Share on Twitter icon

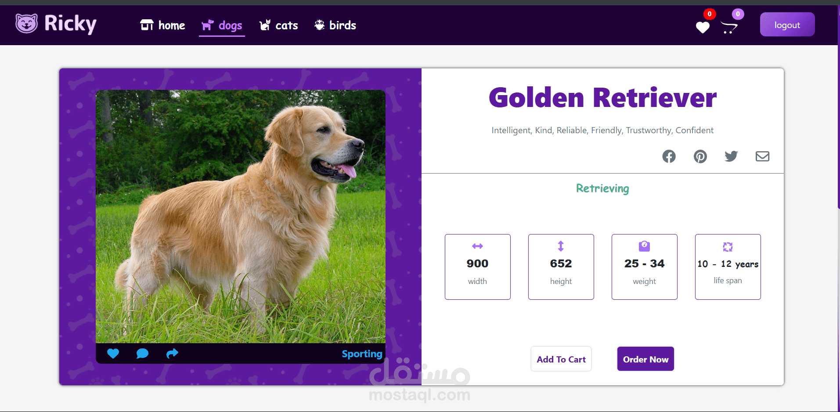click(731, 156)
